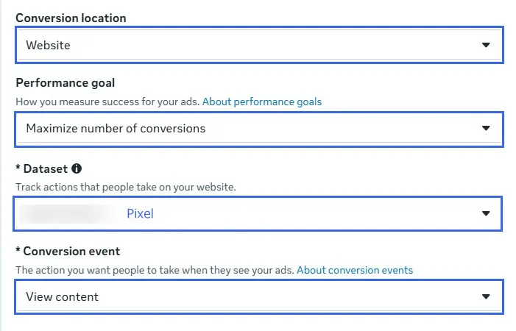Open the View content conversion event dropdown
516x331 pixels.
coord(259,297)
